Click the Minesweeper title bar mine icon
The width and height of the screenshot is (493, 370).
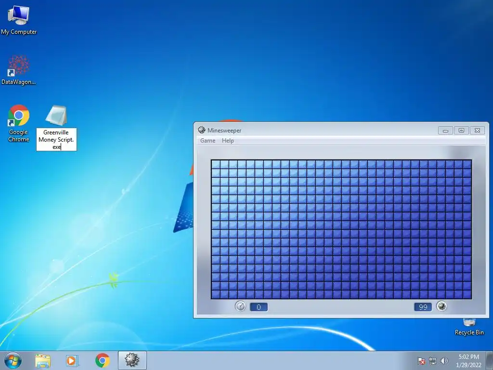202,130
